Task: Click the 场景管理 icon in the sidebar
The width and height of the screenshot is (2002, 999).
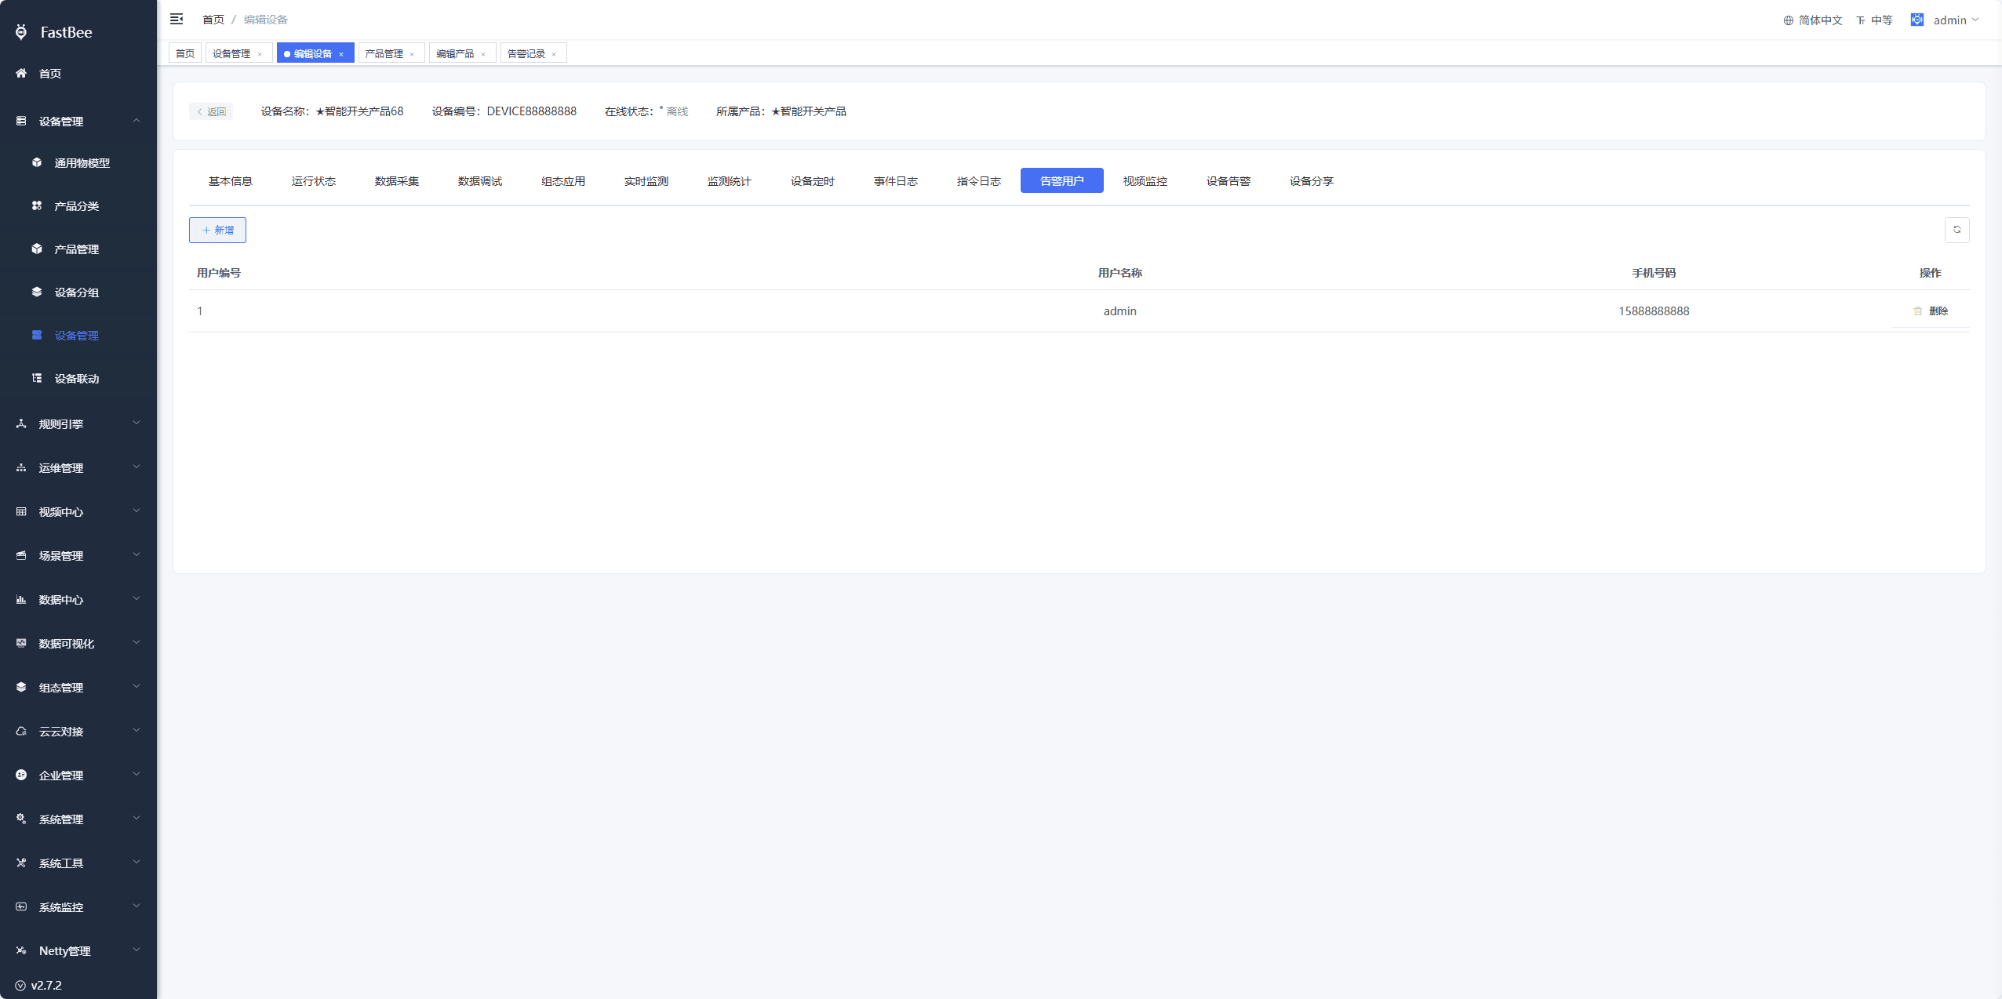Action: (21, 555)
